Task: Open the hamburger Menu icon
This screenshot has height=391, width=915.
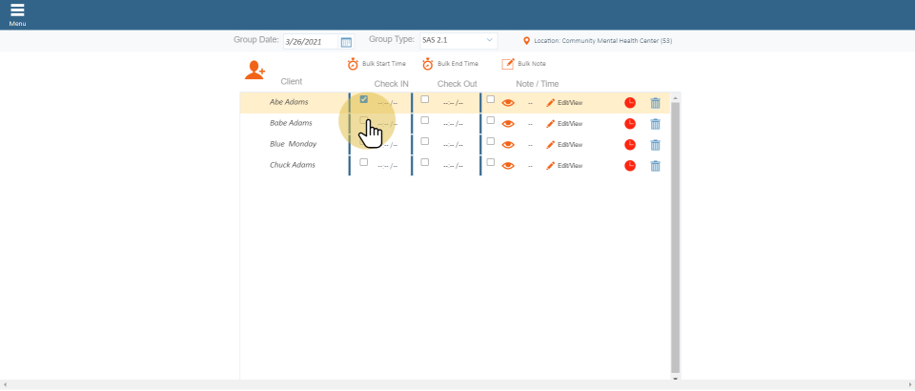Action: (17, 11)
